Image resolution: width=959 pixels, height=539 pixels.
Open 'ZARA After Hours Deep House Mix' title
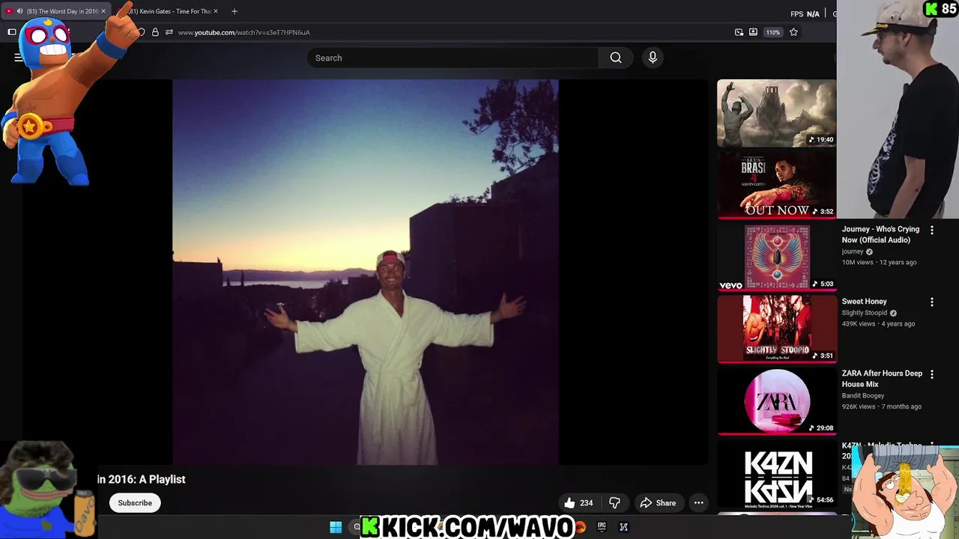(882, 378)
